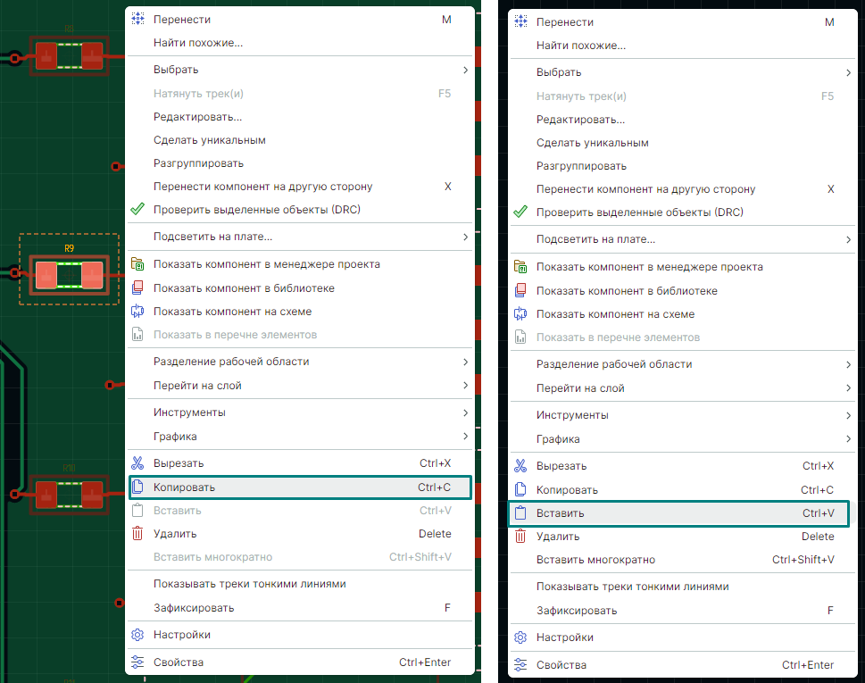Select Найти похожие in left menu
This screenshot has height=683, width=865.
(x=300, y=43)
